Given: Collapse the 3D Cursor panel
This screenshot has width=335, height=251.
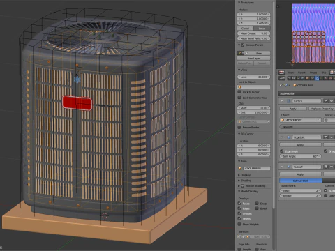Looking at the screenshot, I should 239,134.
